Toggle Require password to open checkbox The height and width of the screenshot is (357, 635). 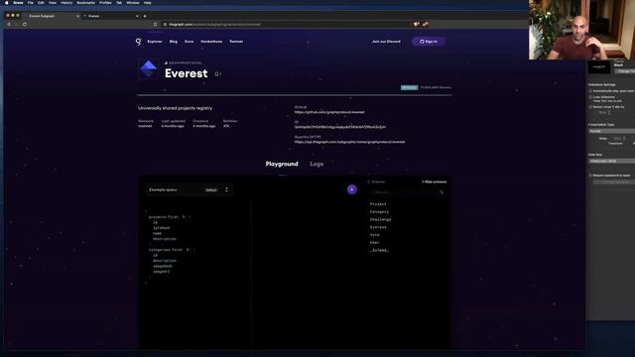(x=590, y=176)
